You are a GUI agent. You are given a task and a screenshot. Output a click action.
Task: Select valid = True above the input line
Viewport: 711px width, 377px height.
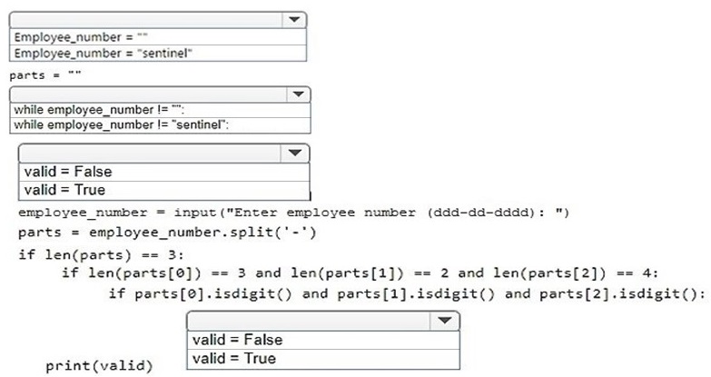point(65,190)
